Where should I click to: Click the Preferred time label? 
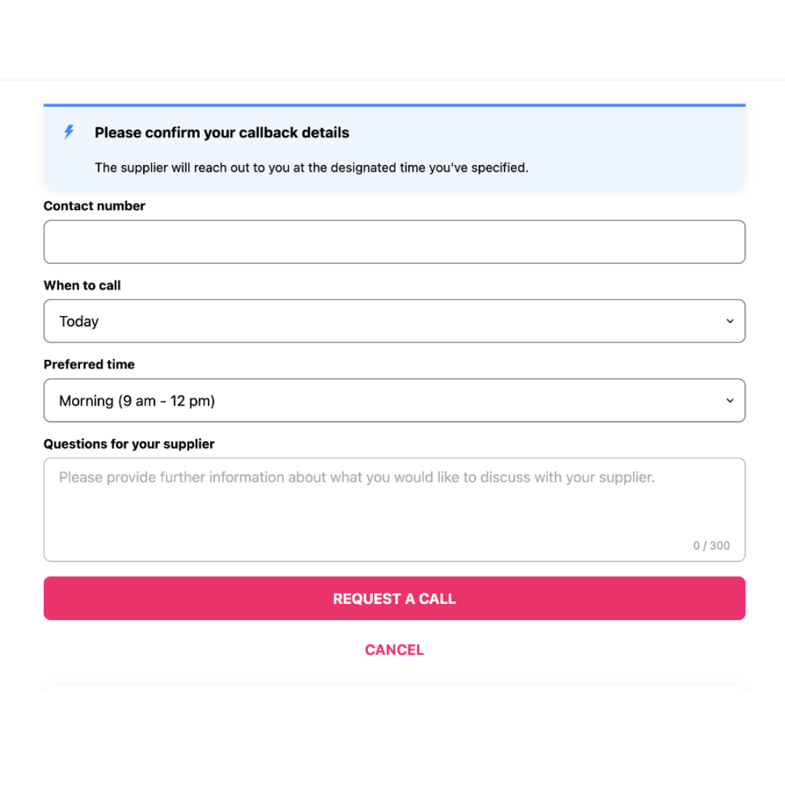[89, 364]
